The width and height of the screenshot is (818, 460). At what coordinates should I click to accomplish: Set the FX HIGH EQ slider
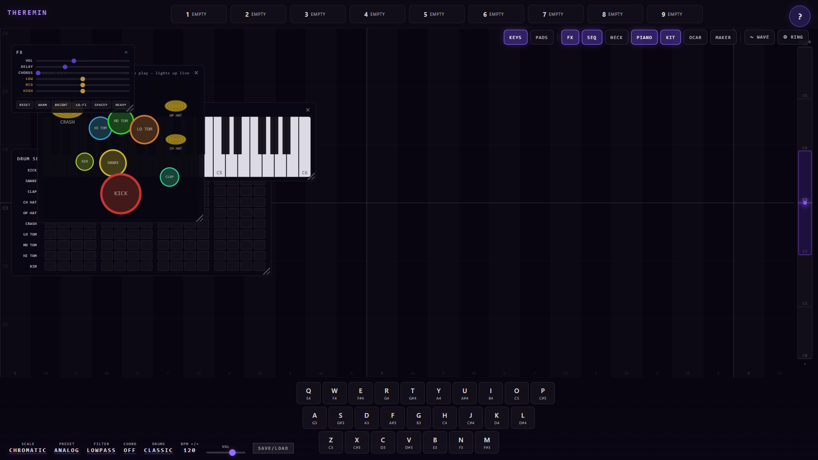pos(83,91)
